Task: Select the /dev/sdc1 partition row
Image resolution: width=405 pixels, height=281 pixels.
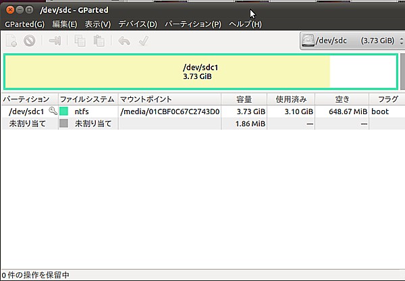Action: click(202, 111)
